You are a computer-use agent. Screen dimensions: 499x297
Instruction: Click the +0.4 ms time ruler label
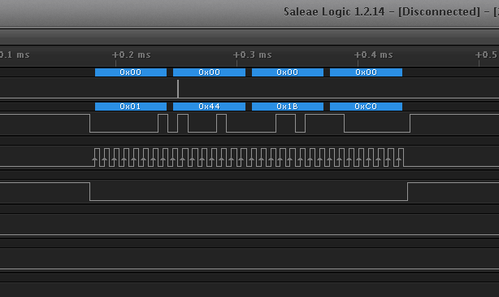click(374, 55)
